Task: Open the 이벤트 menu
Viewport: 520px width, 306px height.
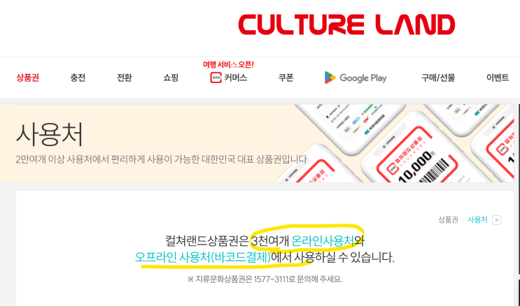Action: 498,78
